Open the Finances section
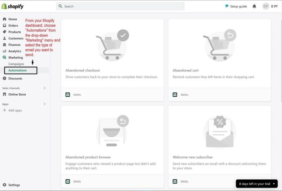The width and height of the screenshot is (282, 191). 14,45
